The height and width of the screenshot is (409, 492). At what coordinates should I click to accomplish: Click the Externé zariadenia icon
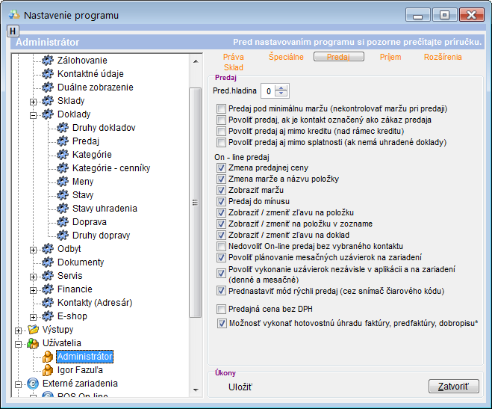33,384
